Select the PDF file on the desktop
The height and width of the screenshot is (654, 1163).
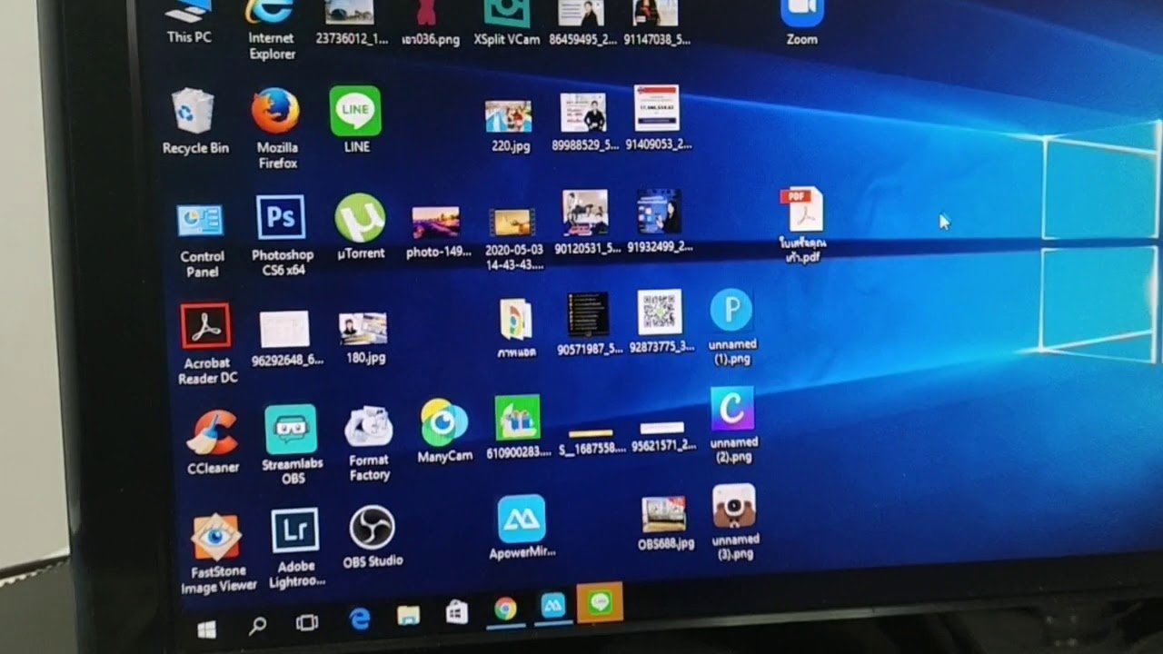pos(801,224)
